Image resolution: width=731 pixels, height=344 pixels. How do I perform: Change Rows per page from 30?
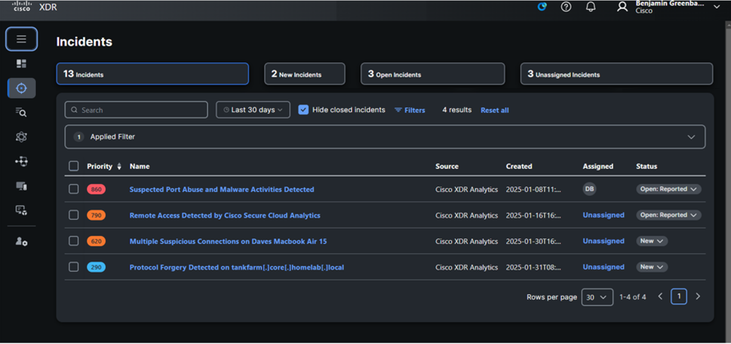[x=597, y=297]
